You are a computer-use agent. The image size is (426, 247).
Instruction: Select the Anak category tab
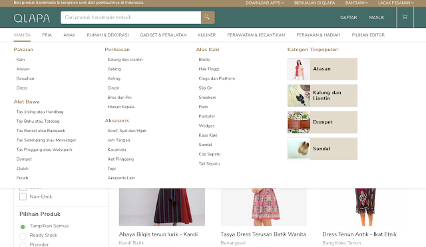point(69,35)
